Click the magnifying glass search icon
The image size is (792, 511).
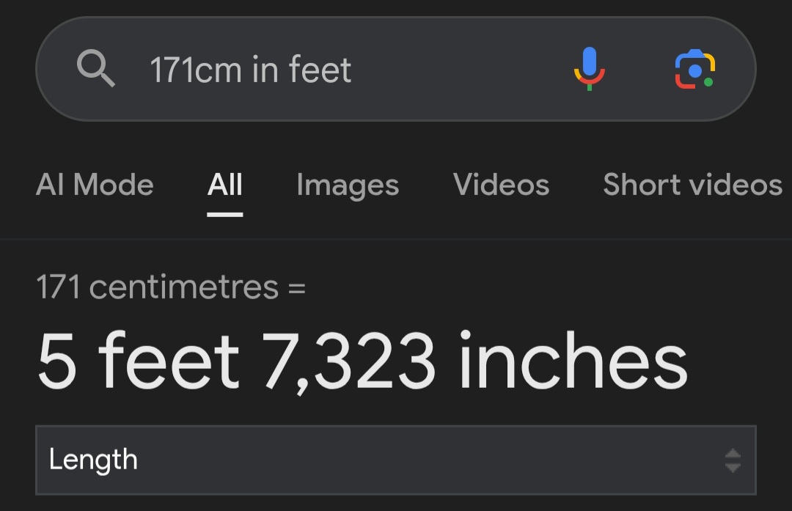tap(96, 70)
